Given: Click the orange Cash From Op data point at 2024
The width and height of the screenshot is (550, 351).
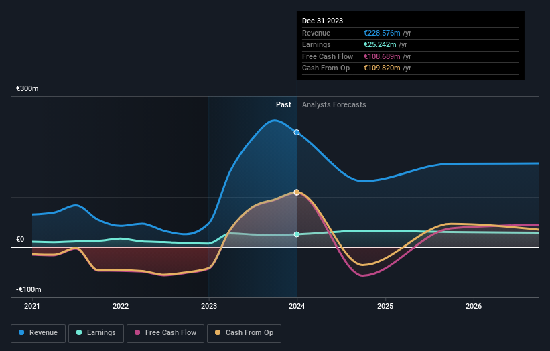Looking at the screenshot, I should 297,192.
